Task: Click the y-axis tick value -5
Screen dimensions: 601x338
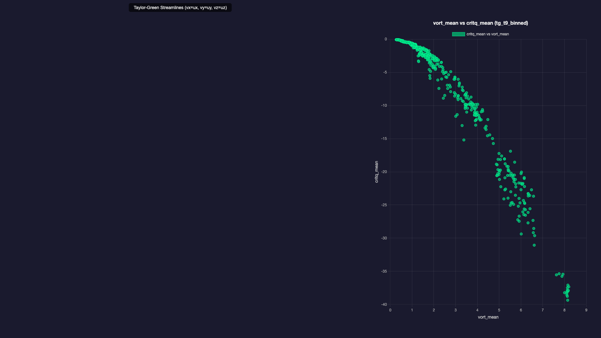Action: click(x=385, y=72)
